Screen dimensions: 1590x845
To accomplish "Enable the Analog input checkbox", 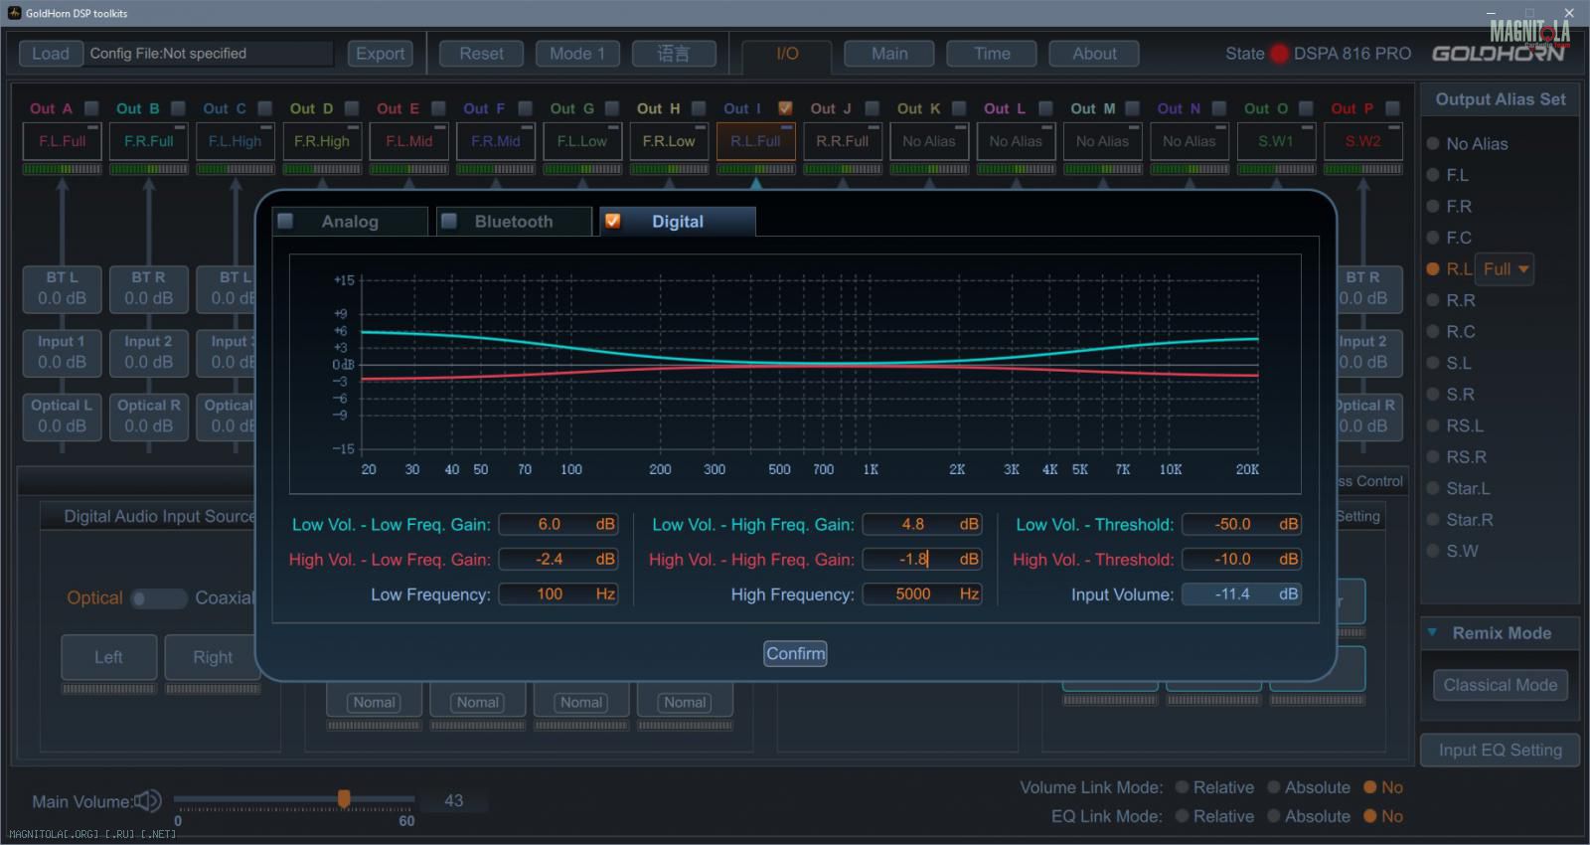I will coord(285,221).
